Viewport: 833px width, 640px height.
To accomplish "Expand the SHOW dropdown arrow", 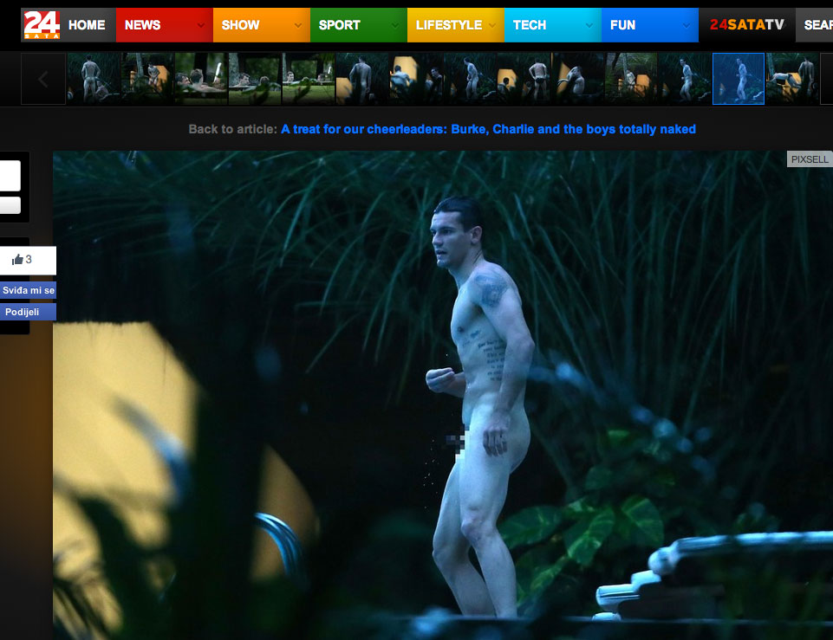I will pyautogui.click(x=298, y=25).
